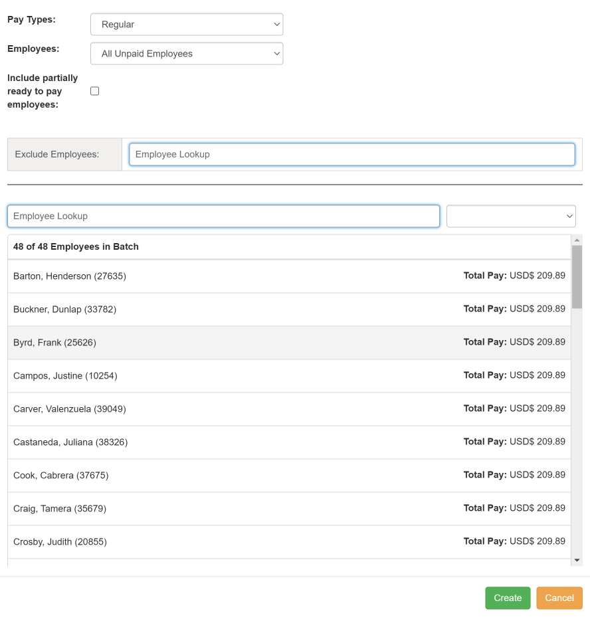This screenshot has height=619, width=590.
Task: Pick Campos, Justine (10254) from list
Action: pos(289,375)
